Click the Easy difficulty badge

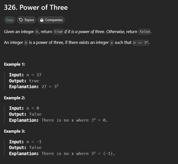click(x=10, y=20)
